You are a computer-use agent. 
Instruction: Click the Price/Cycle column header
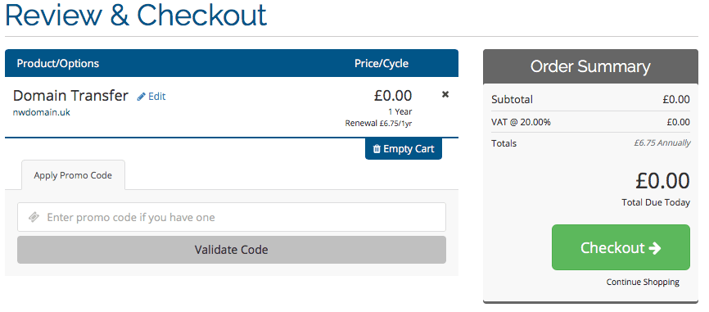pyautogui.click(x=382, y=63)
